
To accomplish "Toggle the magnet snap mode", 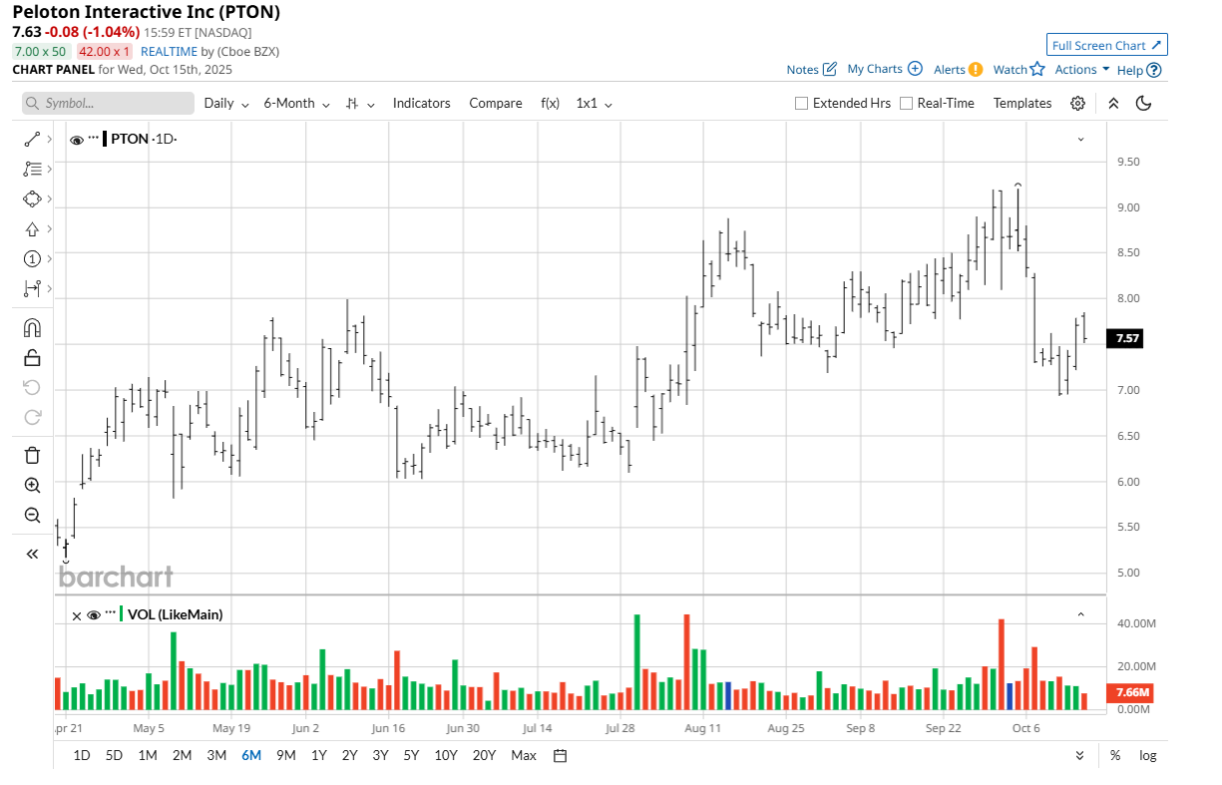I will pyautogui.click(x=32, y=327).
